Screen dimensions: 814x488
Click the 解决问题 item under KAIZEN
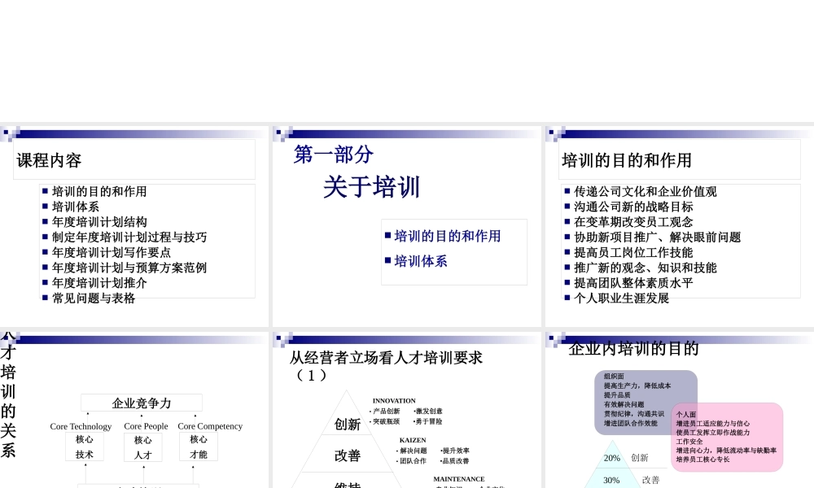[x=412, y=451]
